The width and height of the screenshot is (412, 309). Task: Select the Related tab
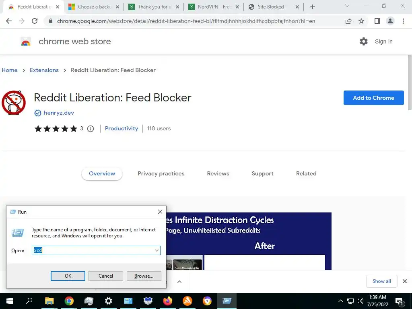[x=306, y=174]
